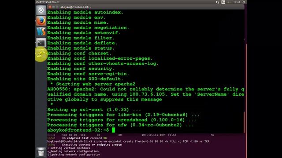Click IP 104.40.151.189 in background terminal
The image size is (282, 158).
[x=153, y=135]
